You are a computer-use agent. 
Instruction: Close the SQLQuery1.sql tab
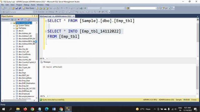[74, 16]
